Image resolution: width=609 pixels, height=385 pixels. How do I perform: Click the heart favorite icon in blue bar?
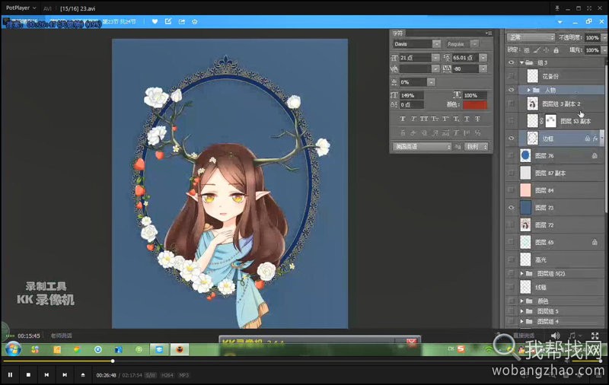[155, 22]
